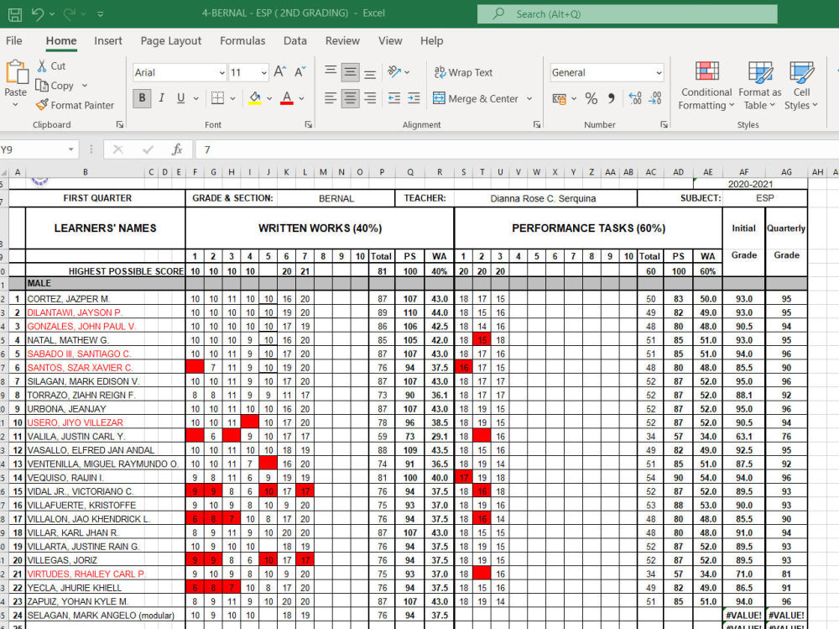
Task: Click the Redo arrow icon
Action: [70, 14]
